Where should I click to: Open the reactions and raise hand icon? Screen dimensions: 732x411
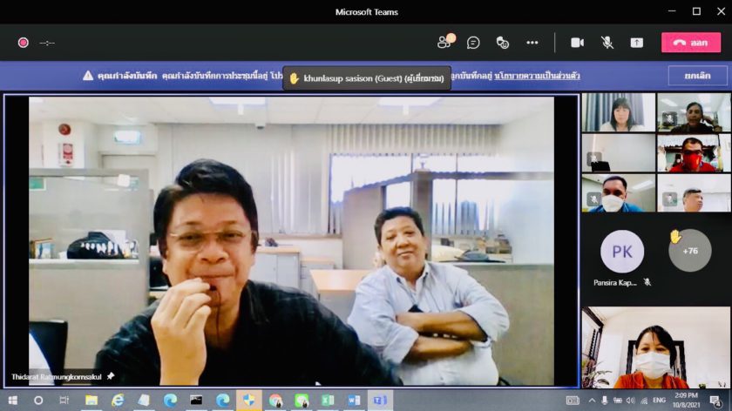pyautogui.click(x=503, y=42)
